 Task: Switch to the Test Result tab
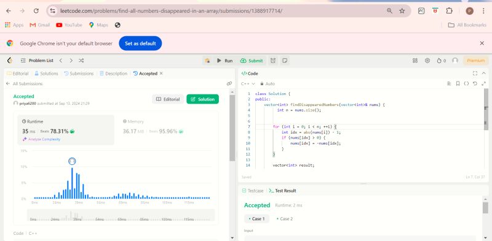282,191
